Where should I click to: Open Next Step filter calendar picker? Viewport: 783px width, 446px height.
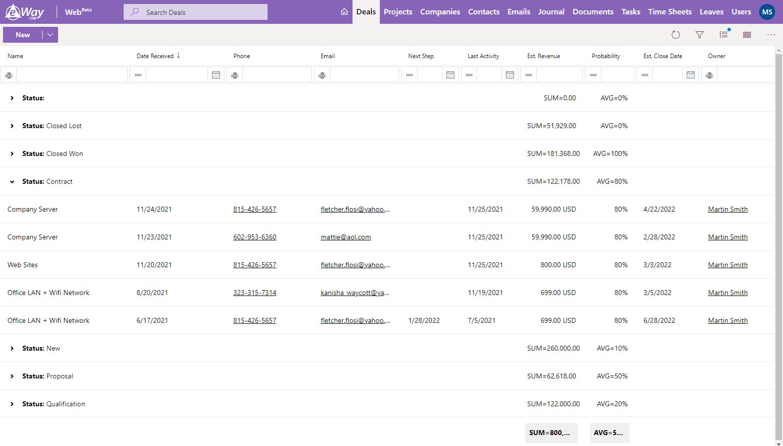(450, 74)
